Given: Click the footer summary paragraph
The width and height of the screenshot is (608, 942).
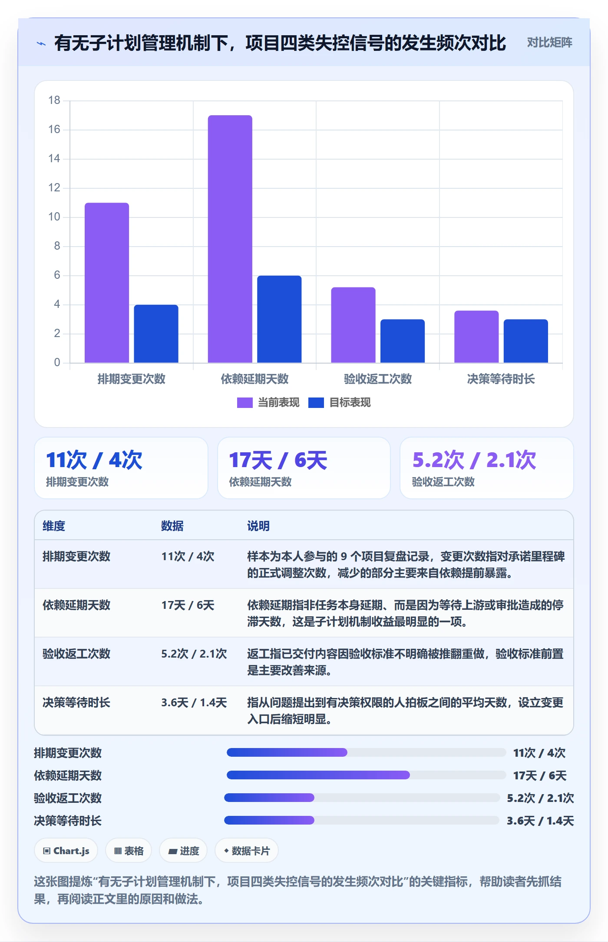Looking at the screenshot, I should (298, 890).
